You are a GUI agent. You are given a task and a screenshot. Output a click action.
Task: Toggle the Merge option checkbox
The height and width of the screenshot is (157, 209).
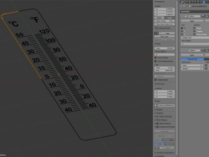coord(195,28)
